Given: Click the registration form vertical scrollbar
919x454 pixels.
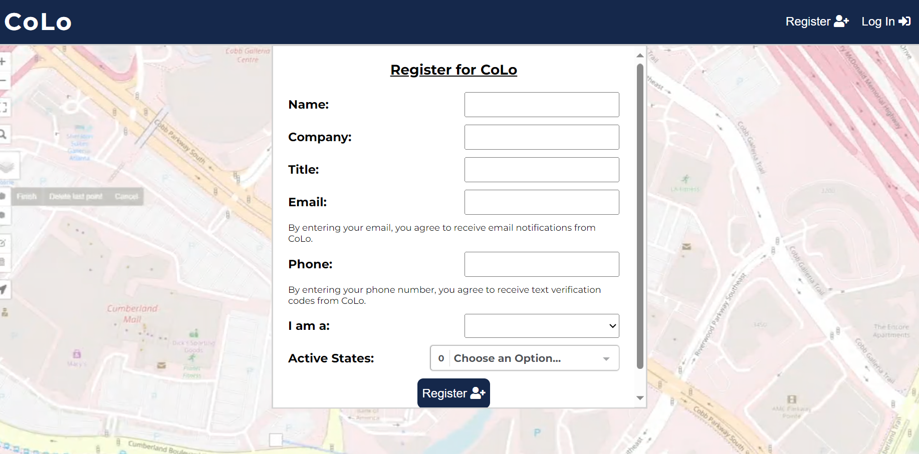Looking at the screenshot, I should (x=640, y=215).
